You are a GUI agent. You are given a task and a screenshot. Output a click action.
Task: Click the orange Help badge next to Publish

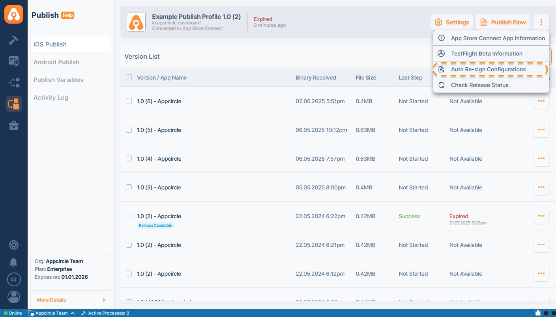tap(67, 15)
